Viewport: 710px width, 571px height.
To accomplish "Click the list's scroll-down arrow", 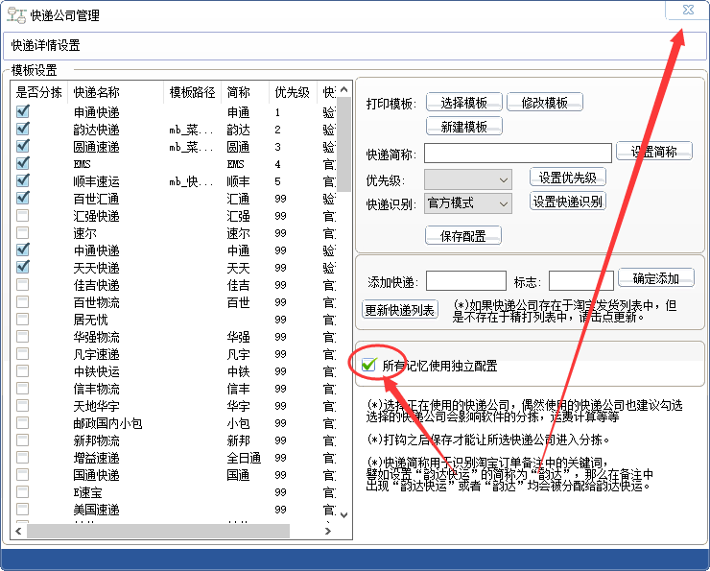I will click(x=344, y=513).
